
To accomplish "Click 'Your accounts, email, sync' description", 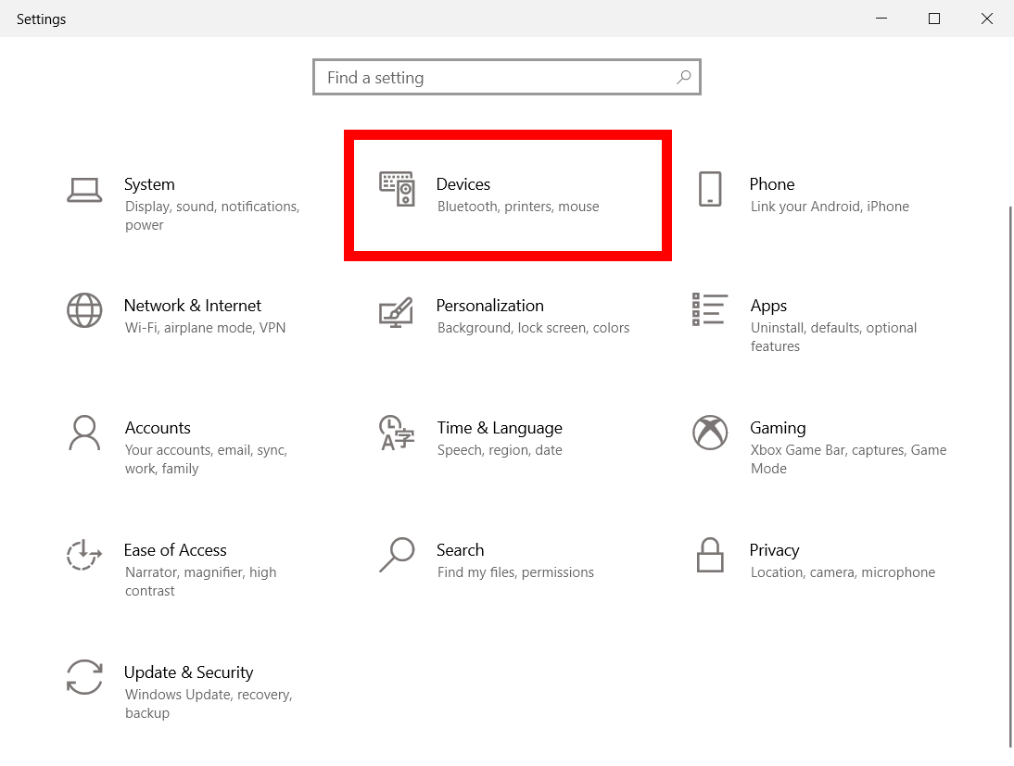I will point(207,459).
